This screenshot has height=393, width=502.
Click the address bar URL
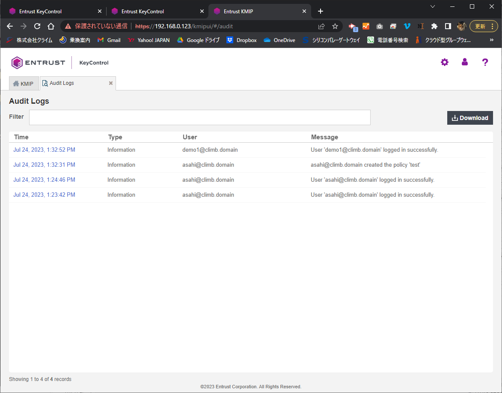[184, 26]
